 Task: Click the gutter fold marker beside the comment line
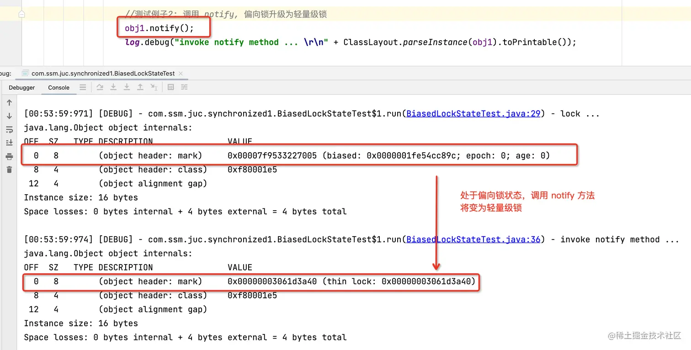21,14
